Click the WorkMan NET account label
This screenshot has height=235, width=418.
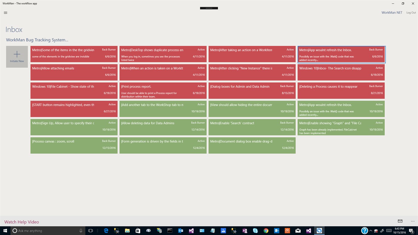392,13
